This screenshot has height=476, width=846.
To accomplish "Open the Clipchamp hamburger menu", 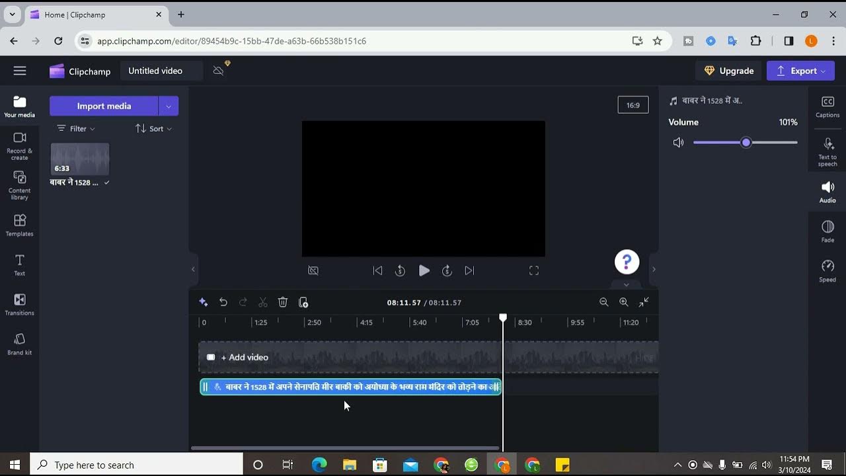I will point(20,71).
